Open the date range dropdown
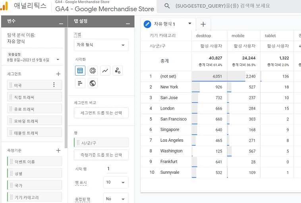This screenshot has width=301, height=203. coord(58,59)
